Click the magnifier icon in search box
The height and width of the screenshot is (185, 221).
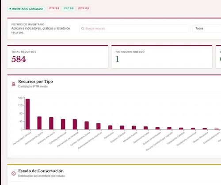(83, 28)
